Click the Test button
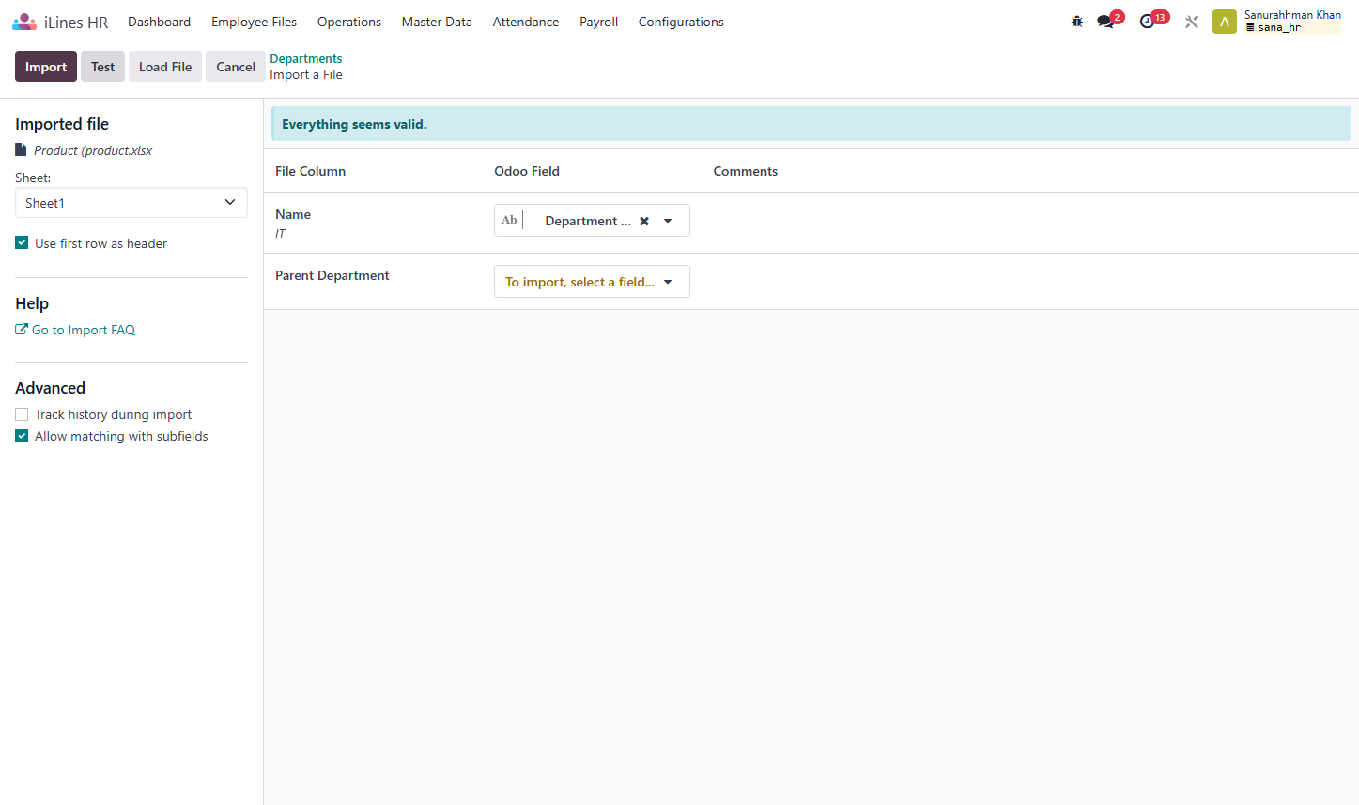The height and width of the screenshot is (805, 1359). pos(102,67)
